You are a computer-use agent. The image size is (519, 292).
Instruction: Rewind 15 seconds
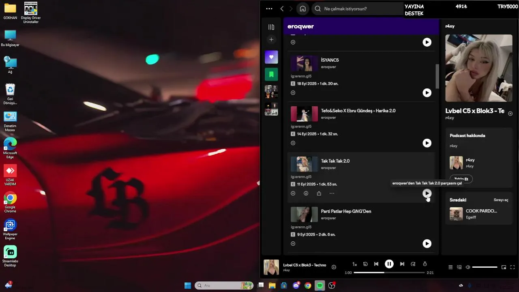tap(365, 264)
